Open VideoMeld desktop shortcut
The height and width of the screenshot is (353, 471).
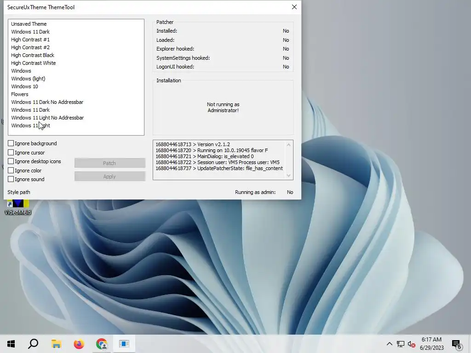(18, 207)
